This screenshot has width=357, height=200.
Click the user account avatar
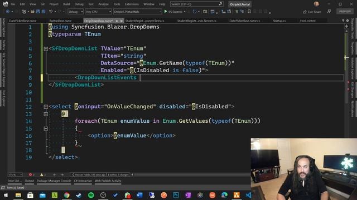click(x=316, y=4)
